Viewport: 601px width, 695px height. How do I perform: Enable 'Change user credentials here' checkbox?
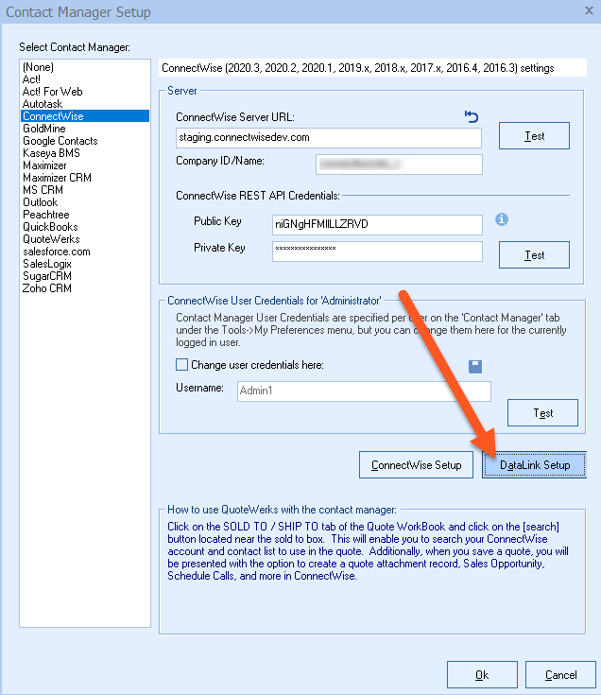point(181,365)
